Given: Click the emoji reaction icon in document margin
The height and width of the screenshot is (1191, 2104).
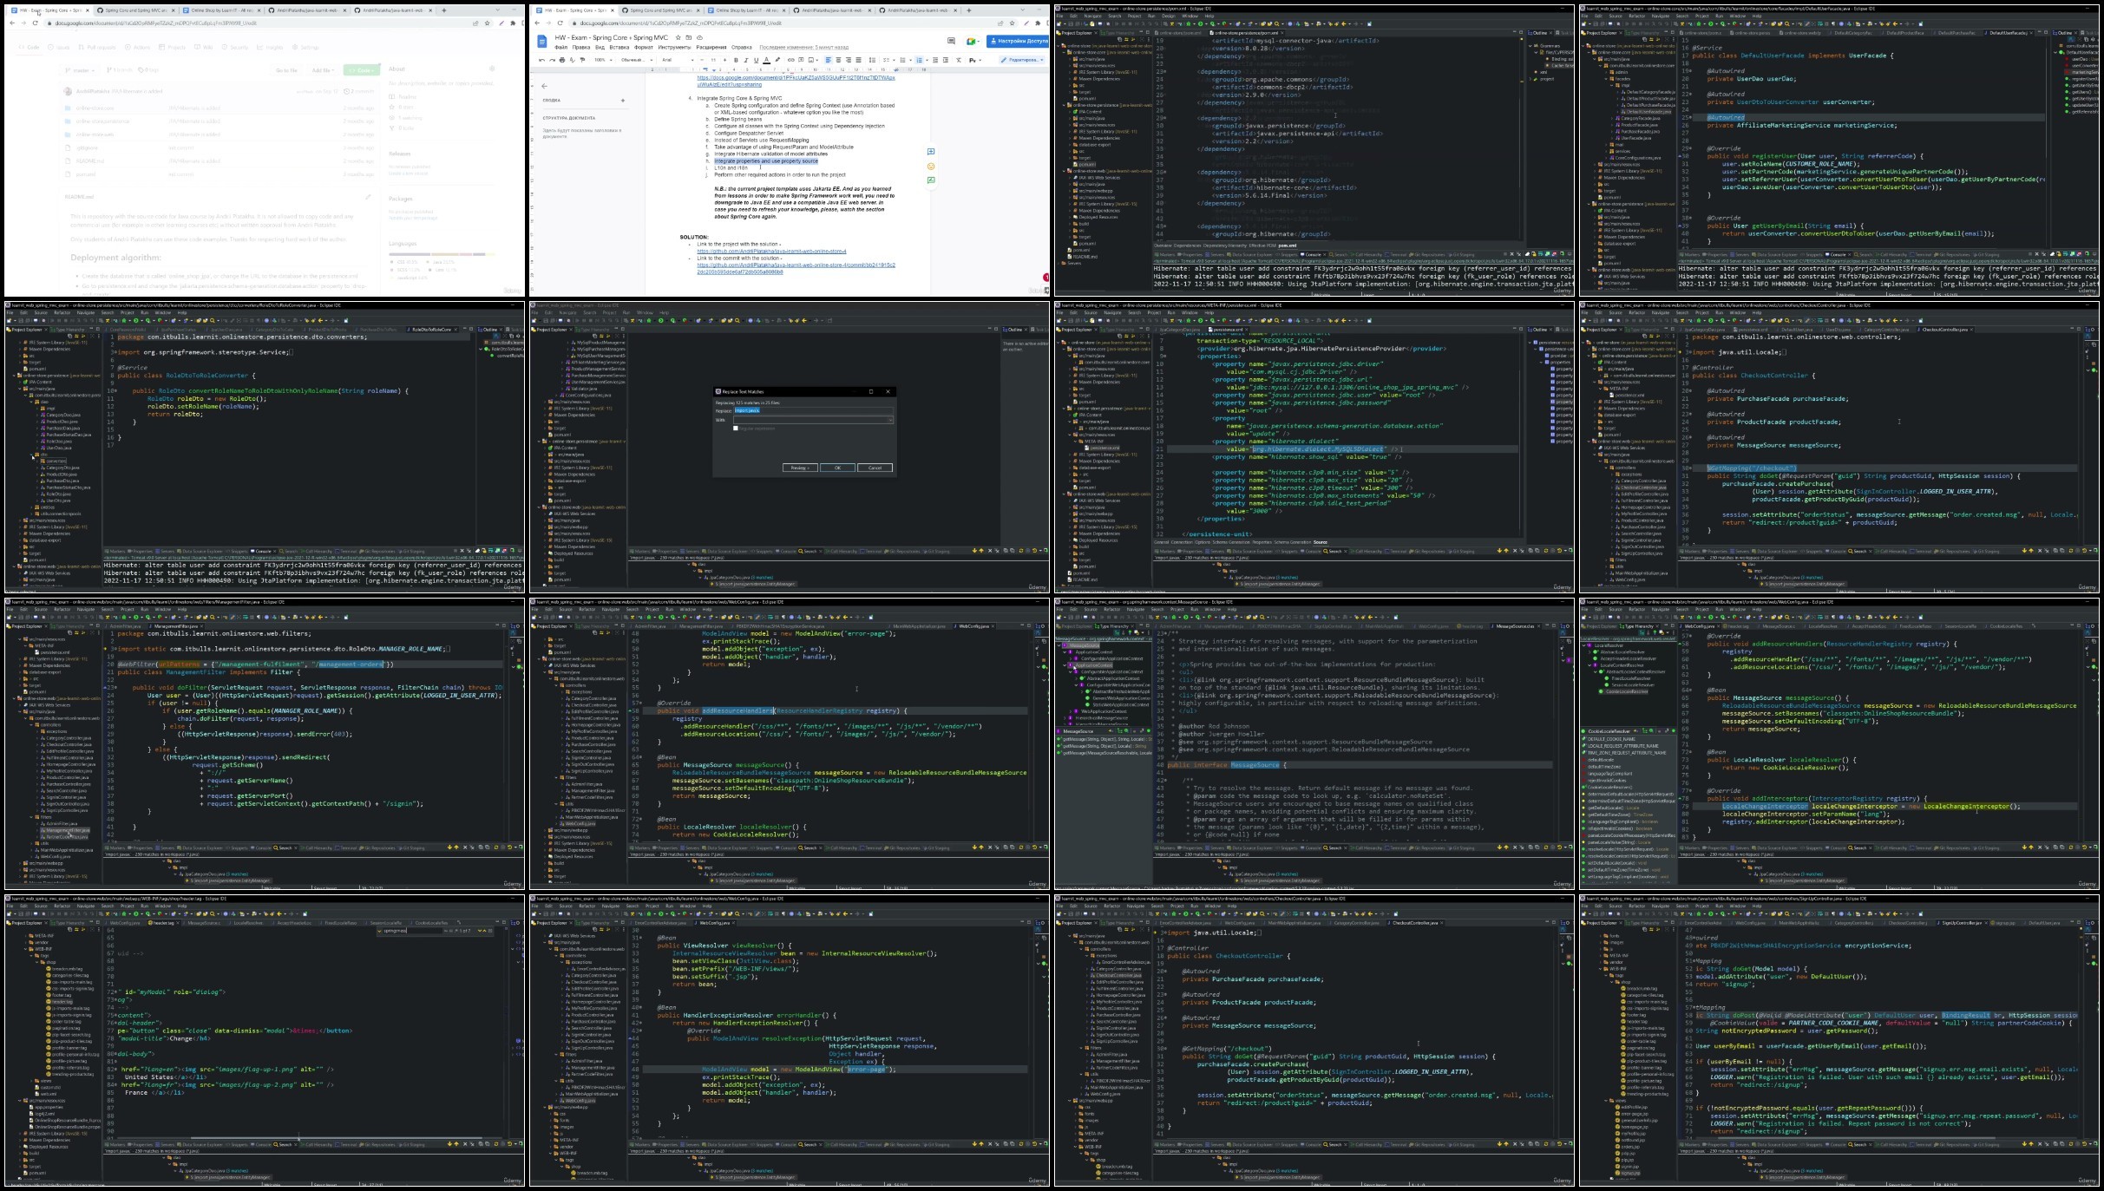Looking at the screenshot, I should coord(931,166).
